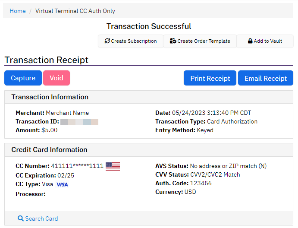
Task: Click the Add to Vault lock icon
Action: click(250, 41)
